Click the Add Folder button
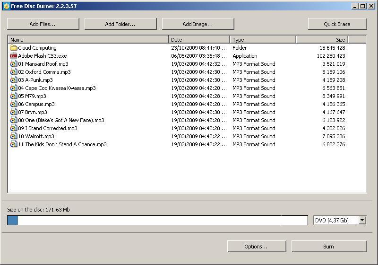Image resolution: width=378 pixels, height=265 pixels. coord(120,24)
